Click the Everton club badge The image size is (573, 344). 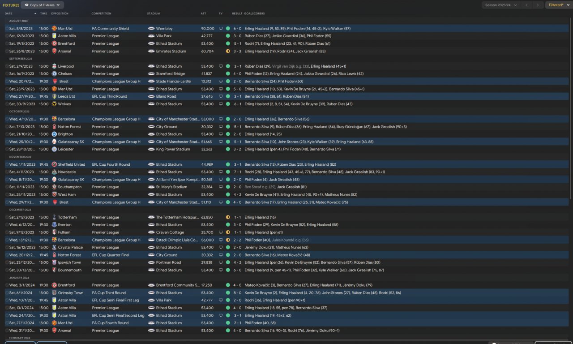pos(54,224)
